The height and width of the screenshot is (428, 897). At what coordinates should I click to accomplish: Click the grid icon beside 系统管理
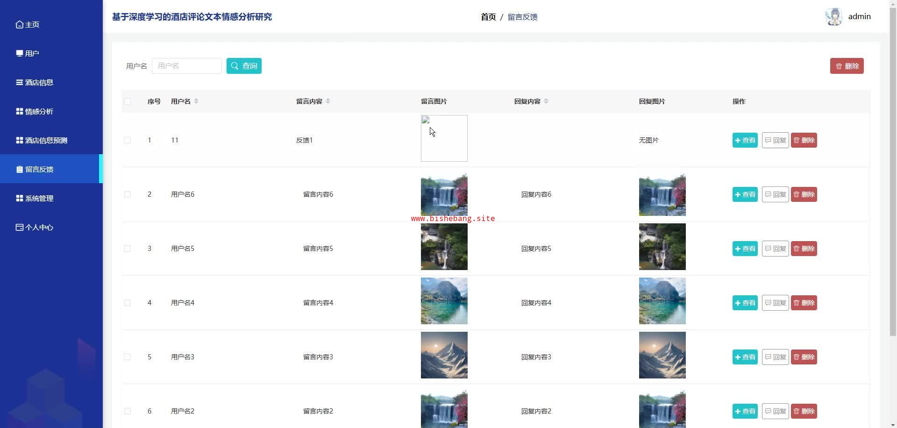pos(19,198)
